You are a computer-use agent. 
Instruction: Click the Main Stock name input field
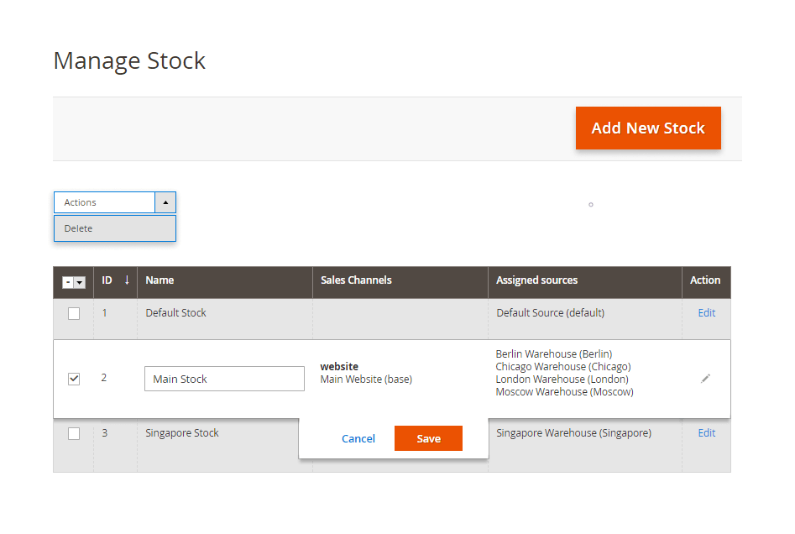coord(224,379)
